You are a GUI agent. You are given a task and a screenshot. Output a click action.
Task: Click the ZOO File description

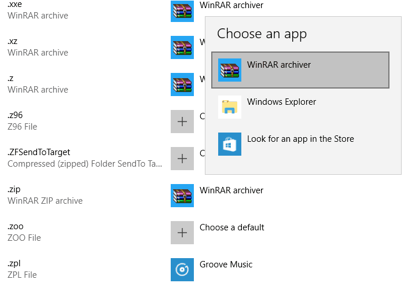(x=24, y=238)
